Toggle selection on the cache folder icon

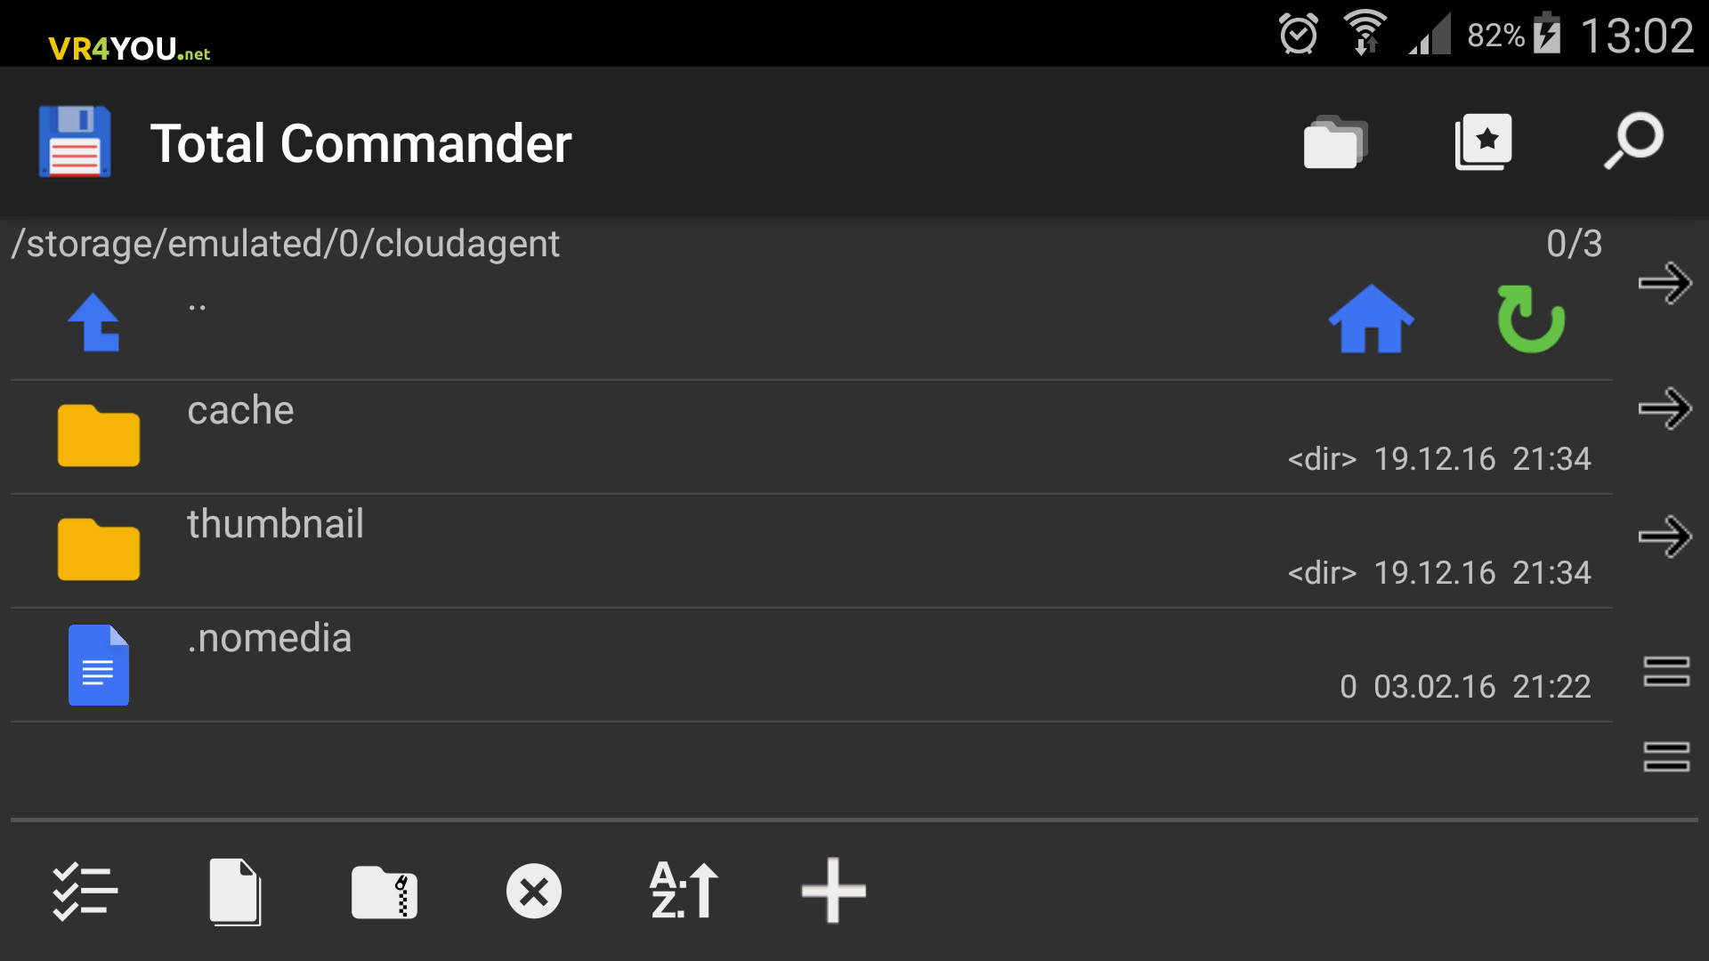(x=99, y=436)
